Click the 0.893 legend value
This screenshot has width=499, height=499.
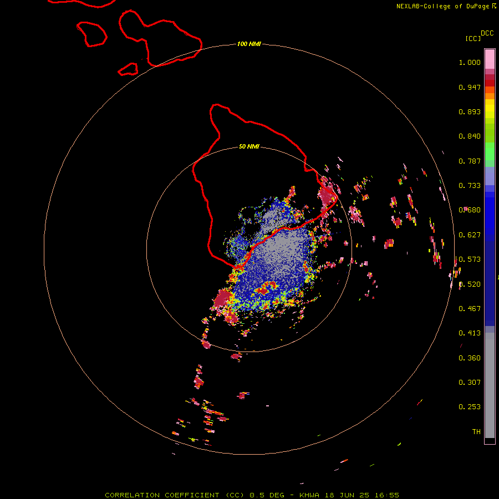[470, 111]
